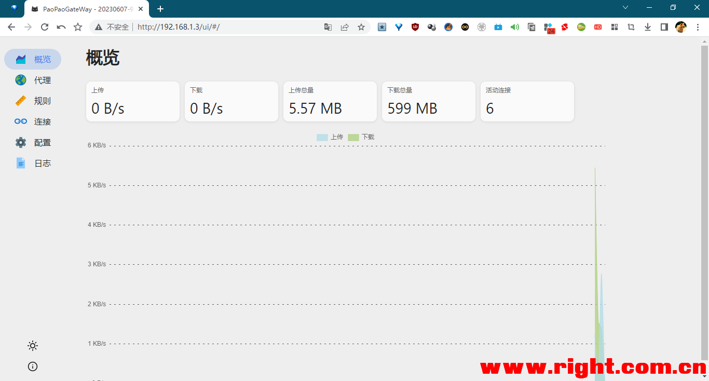
Task: Open the uBlock Origin shield extension
Action: click(415, 27)
